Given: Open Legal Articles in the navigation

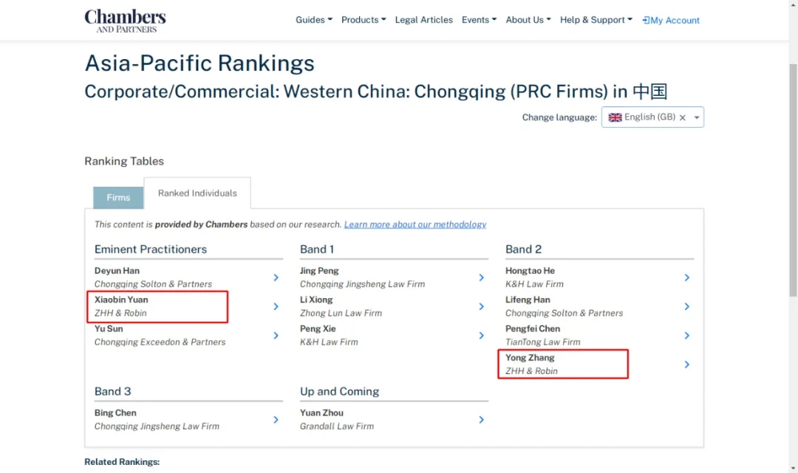Looking at the screenshot, I should [424, 20].
